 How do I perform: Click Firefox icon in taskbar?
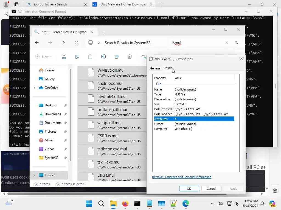click(x=125, y=203)
